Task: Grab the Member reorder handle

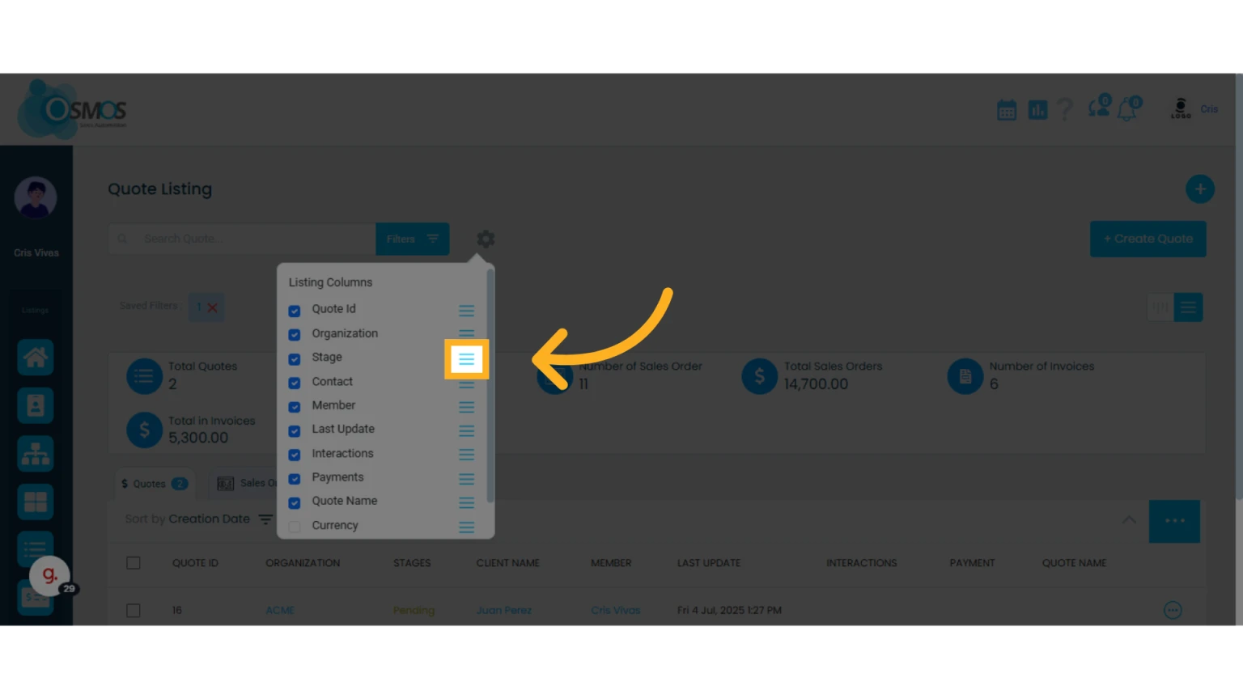Action: pos(467,407)
